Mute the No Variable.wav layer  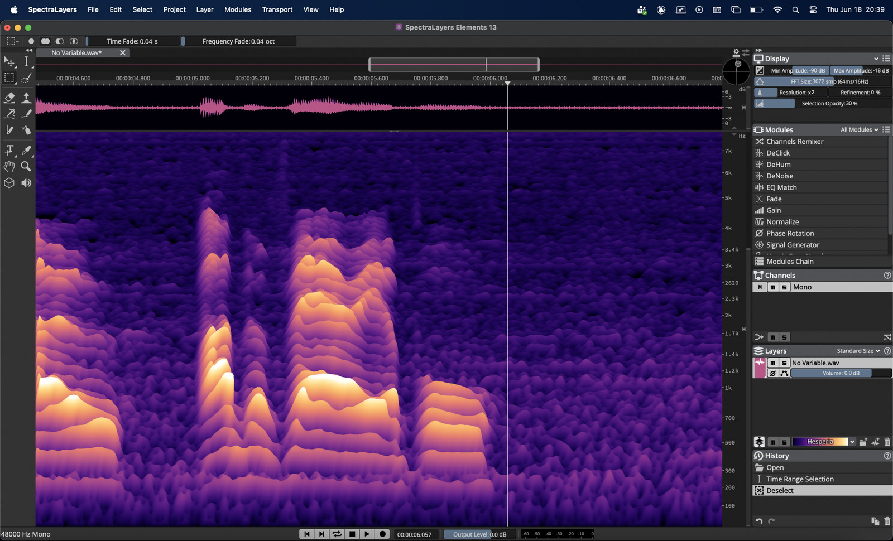click(772, 363)
